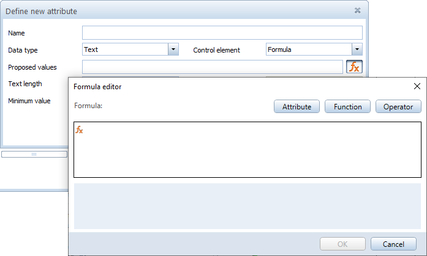
Task: Click the fx formula button beside Proposed values
Action: click(x=354, y=67)
